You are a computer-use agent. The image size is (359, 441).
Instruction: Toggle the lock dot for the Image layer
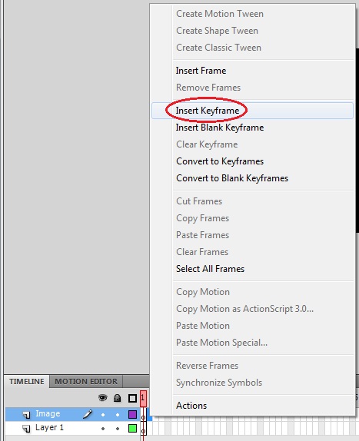pyautogui.click(x=118, y=415)
